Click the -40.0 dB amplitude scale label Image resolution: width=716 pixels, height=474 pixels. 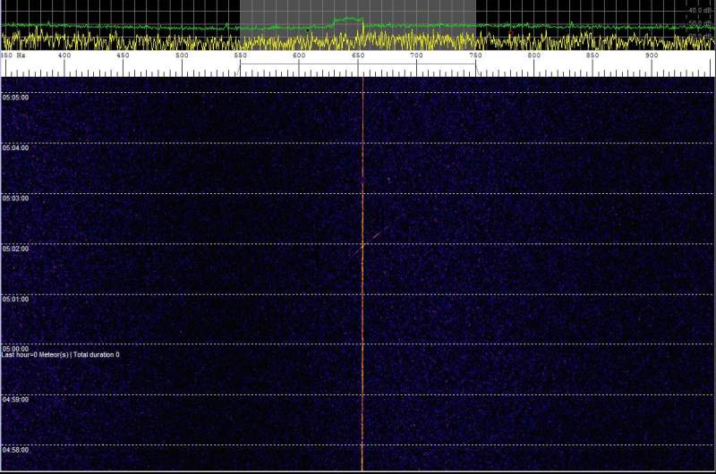pyautogui.click(x=700, y=10)
